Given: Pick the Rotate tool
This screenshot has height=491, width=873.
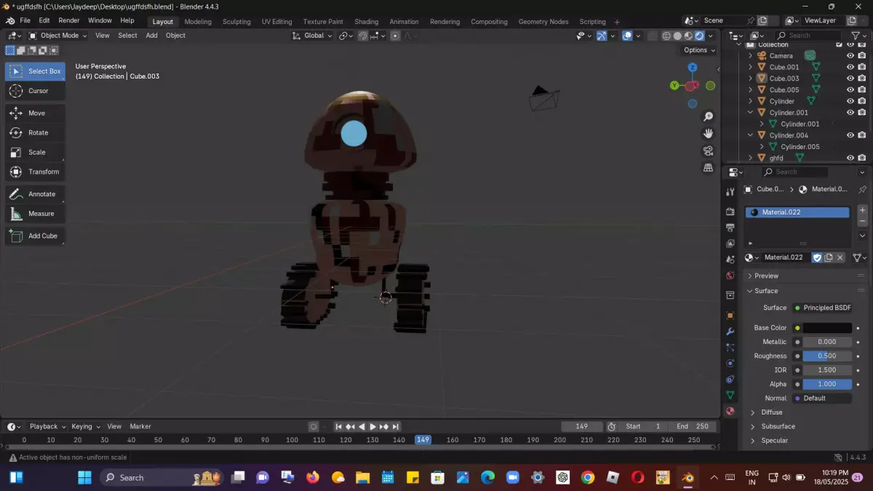Looking at the screenshot, I should 35,132.
